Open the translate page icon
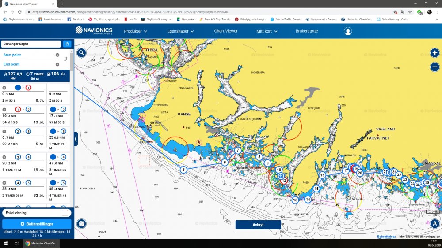This screenshot has width=442, height=248. pyautogui.click(x=403, y=12)
